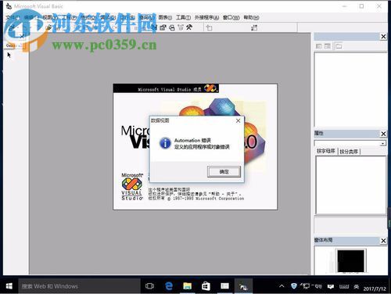This screenshot has height=294, width=391.
Task: Open the 图表(I) menu
Action: (x=165, y=17)
